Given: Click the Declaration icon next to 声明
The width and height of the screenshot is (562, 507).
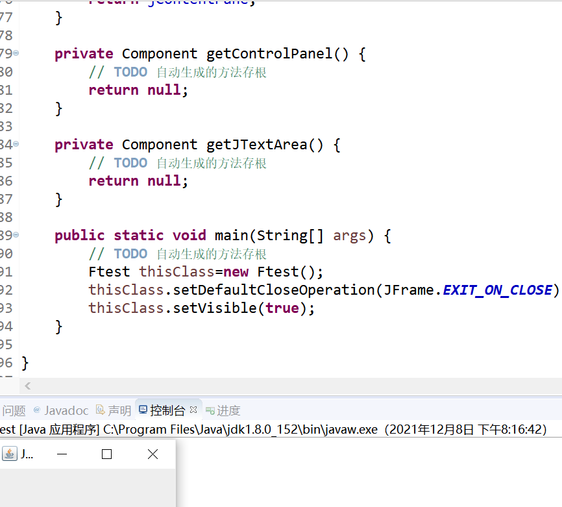Looking at the screenshot, I should point(99,410).
